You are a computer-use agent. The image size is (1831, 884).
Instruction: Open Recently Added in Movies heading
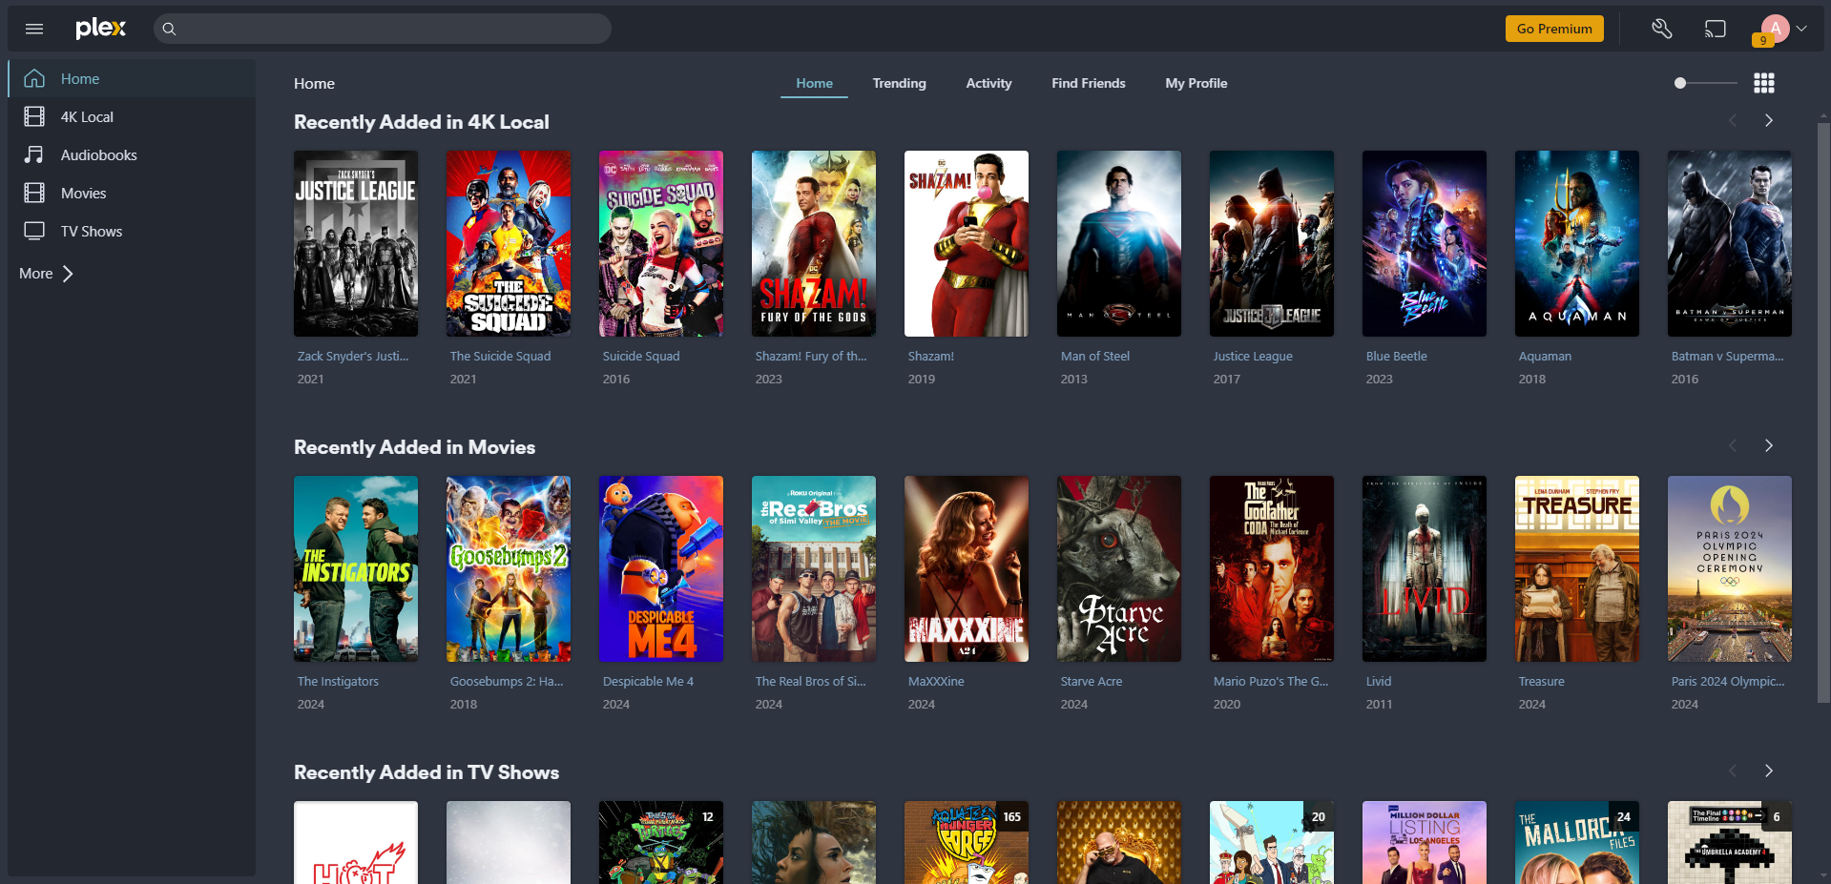click(414, 447)
